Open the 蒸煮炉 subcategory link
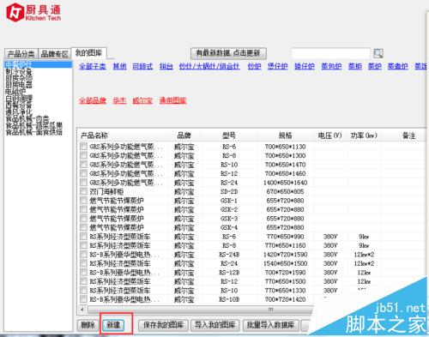Viewport: 429px width, 337px height. click(x=398, y=66)
